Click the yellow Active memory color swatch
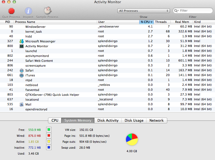Viewport: 215px width, 160px height. point(49,141)
